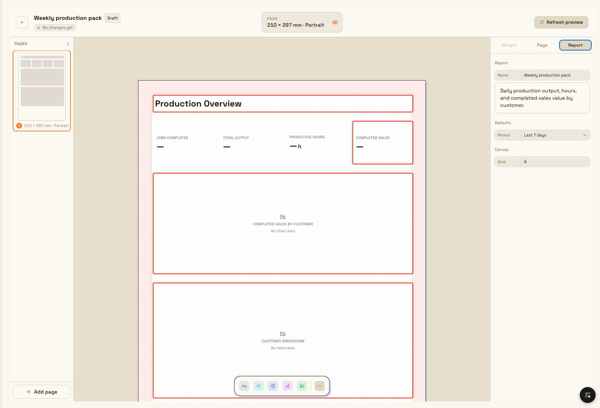
Task: Select the Total Output metric widget
Action: tap(250, 143)
